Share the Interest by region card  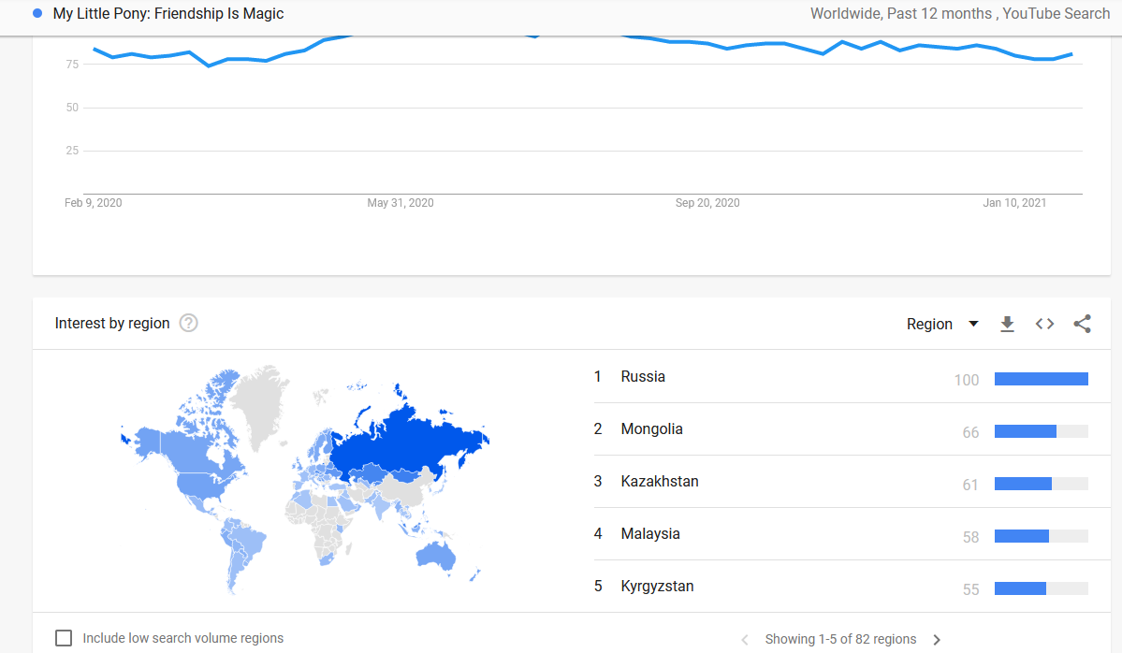tap(1082, 324)
